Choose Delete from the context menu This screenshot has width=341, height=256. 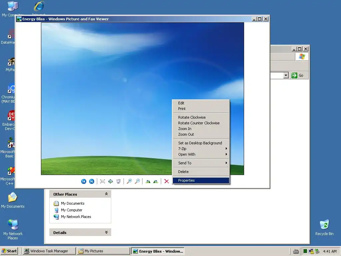(x=201, y=172)
